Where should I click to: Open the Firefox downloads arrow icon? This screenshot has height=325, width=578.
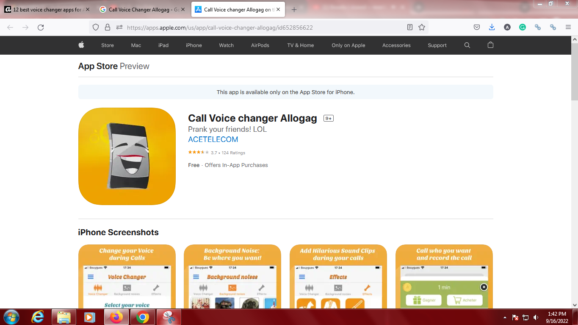492,27
